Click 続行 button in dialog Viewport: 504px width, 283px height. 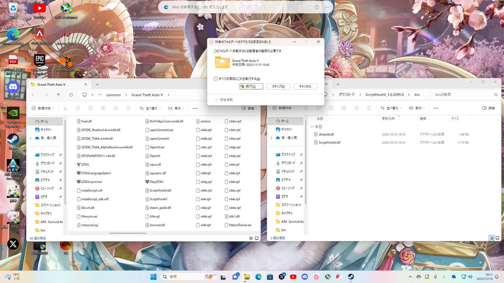251,86
